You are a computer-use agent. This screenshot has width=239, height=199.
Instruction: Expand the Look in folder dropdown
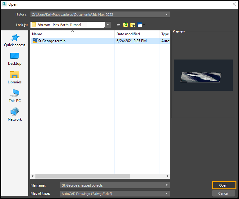tap(108, 25)
